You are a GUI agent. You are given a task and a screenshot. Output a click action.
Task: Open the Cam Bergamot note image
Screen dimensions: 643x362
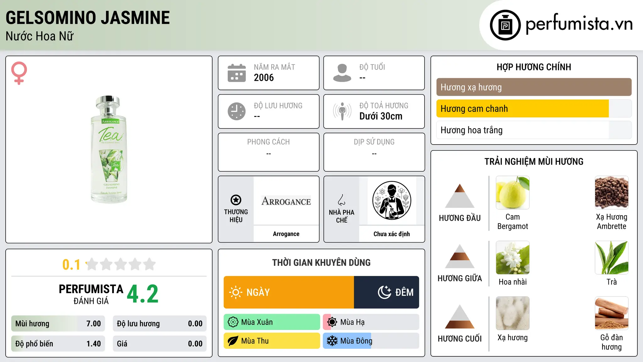(x=513, y=193)
